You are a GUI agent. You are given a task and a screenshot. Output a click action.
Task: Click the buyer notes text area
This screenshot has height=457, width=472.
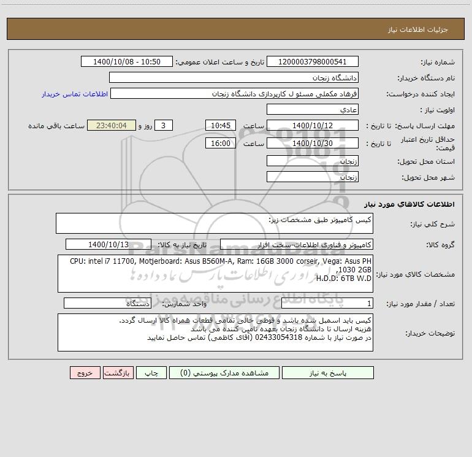click(x=215, y=332)
